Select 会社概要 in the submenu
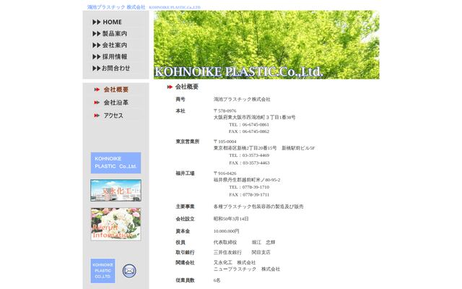Viewport: 462px width, 289px height. click(x=115, y=90)
